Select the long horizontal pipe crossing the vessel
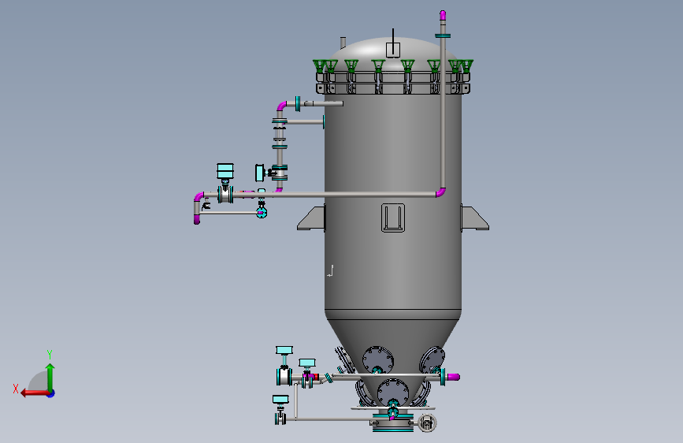The width and height of the screenshot is (683, 443). tap(336, 195)
